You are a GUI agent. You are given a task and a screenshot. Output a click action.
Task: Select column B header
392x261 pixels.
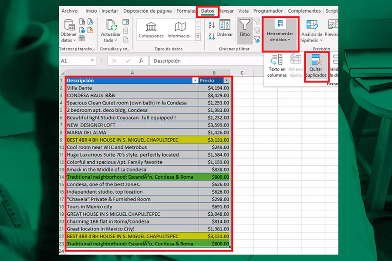(x=214, y=73)
